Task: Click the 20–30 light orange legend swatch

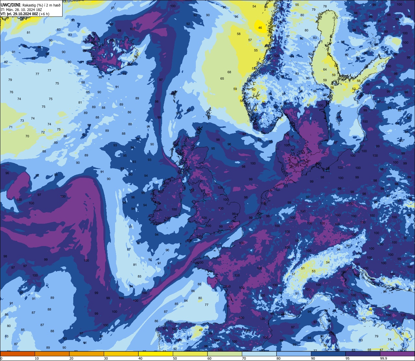Action: (87, 354)
